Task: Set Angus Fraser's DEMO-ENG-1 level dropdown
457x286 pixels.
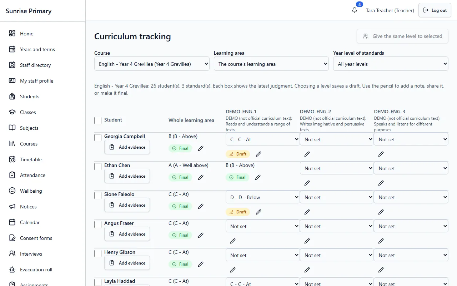Action: click(x=262, y=226)
